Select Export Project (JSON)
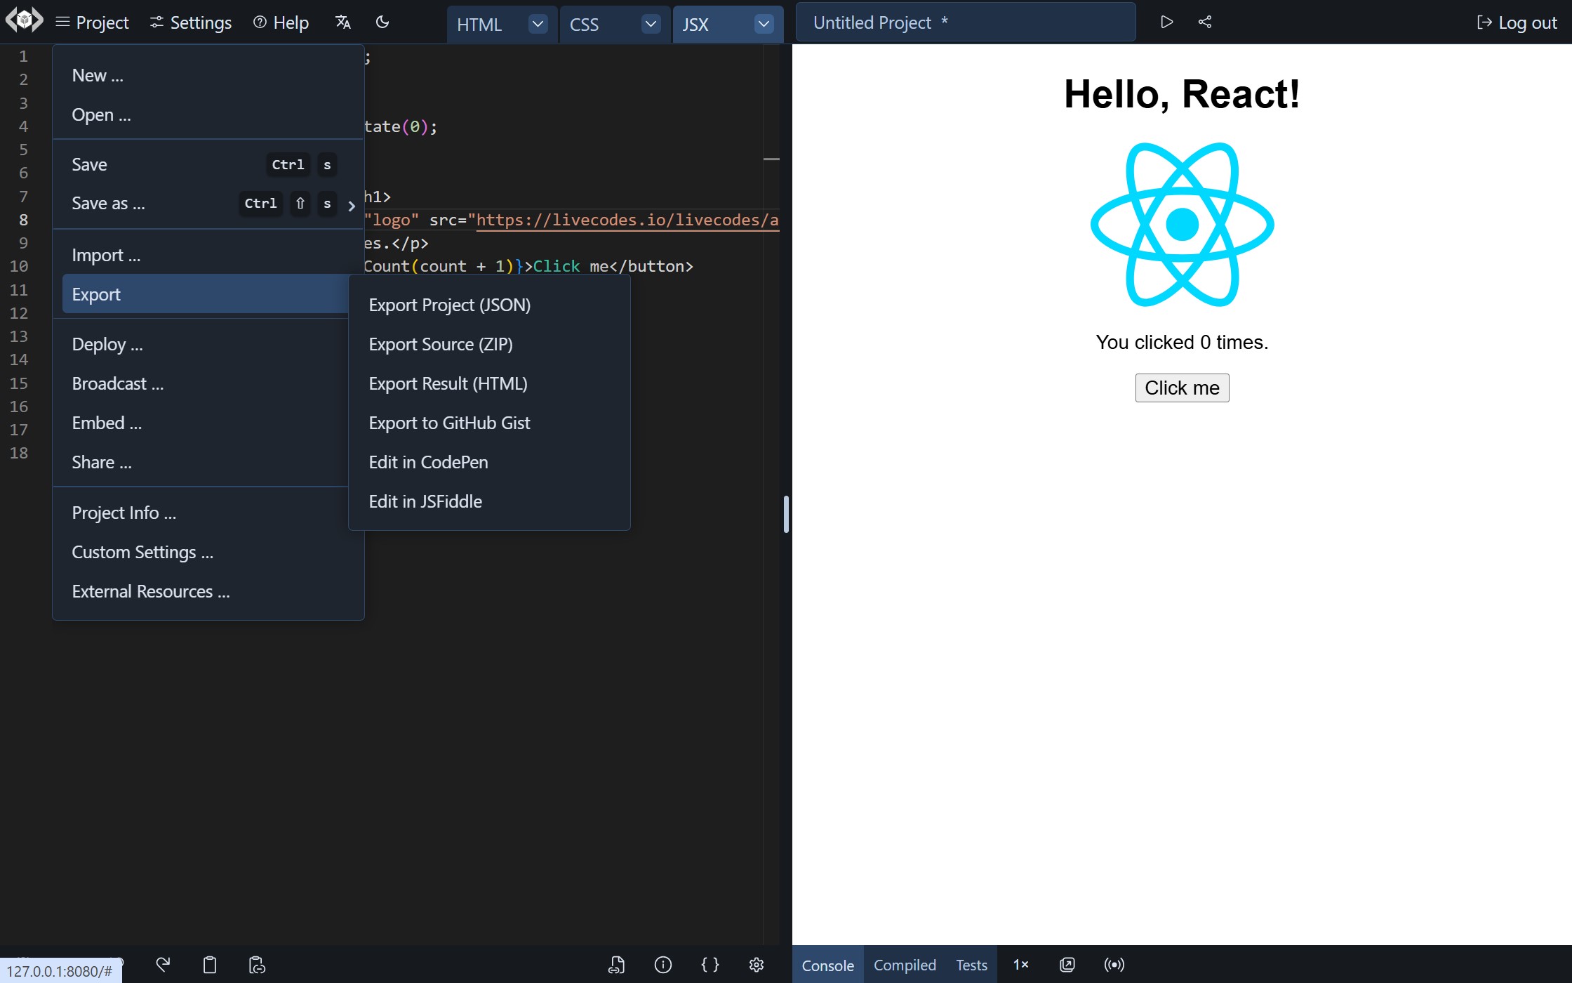Screen dimensions: 1572x983 [449, 305]
